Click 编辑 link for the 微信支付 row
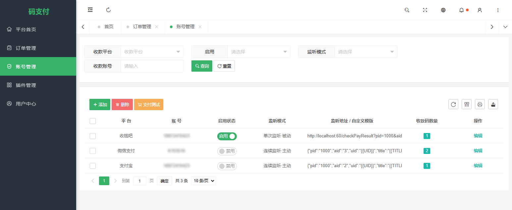 tap(478, 151)
